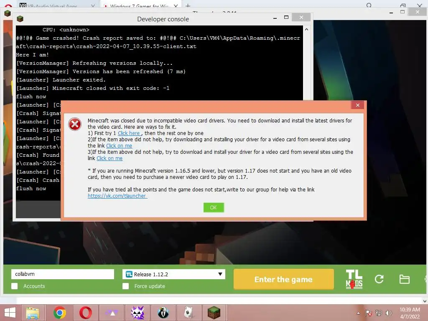Click console scrollbar up arrow
Image resolution: width=428 pixels, height=321 pixels.
coord(306,29)
